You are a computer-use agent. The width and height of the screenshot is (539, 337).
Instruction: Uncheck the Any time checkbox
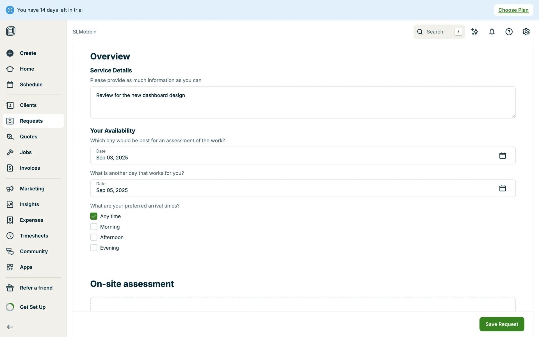94,216
